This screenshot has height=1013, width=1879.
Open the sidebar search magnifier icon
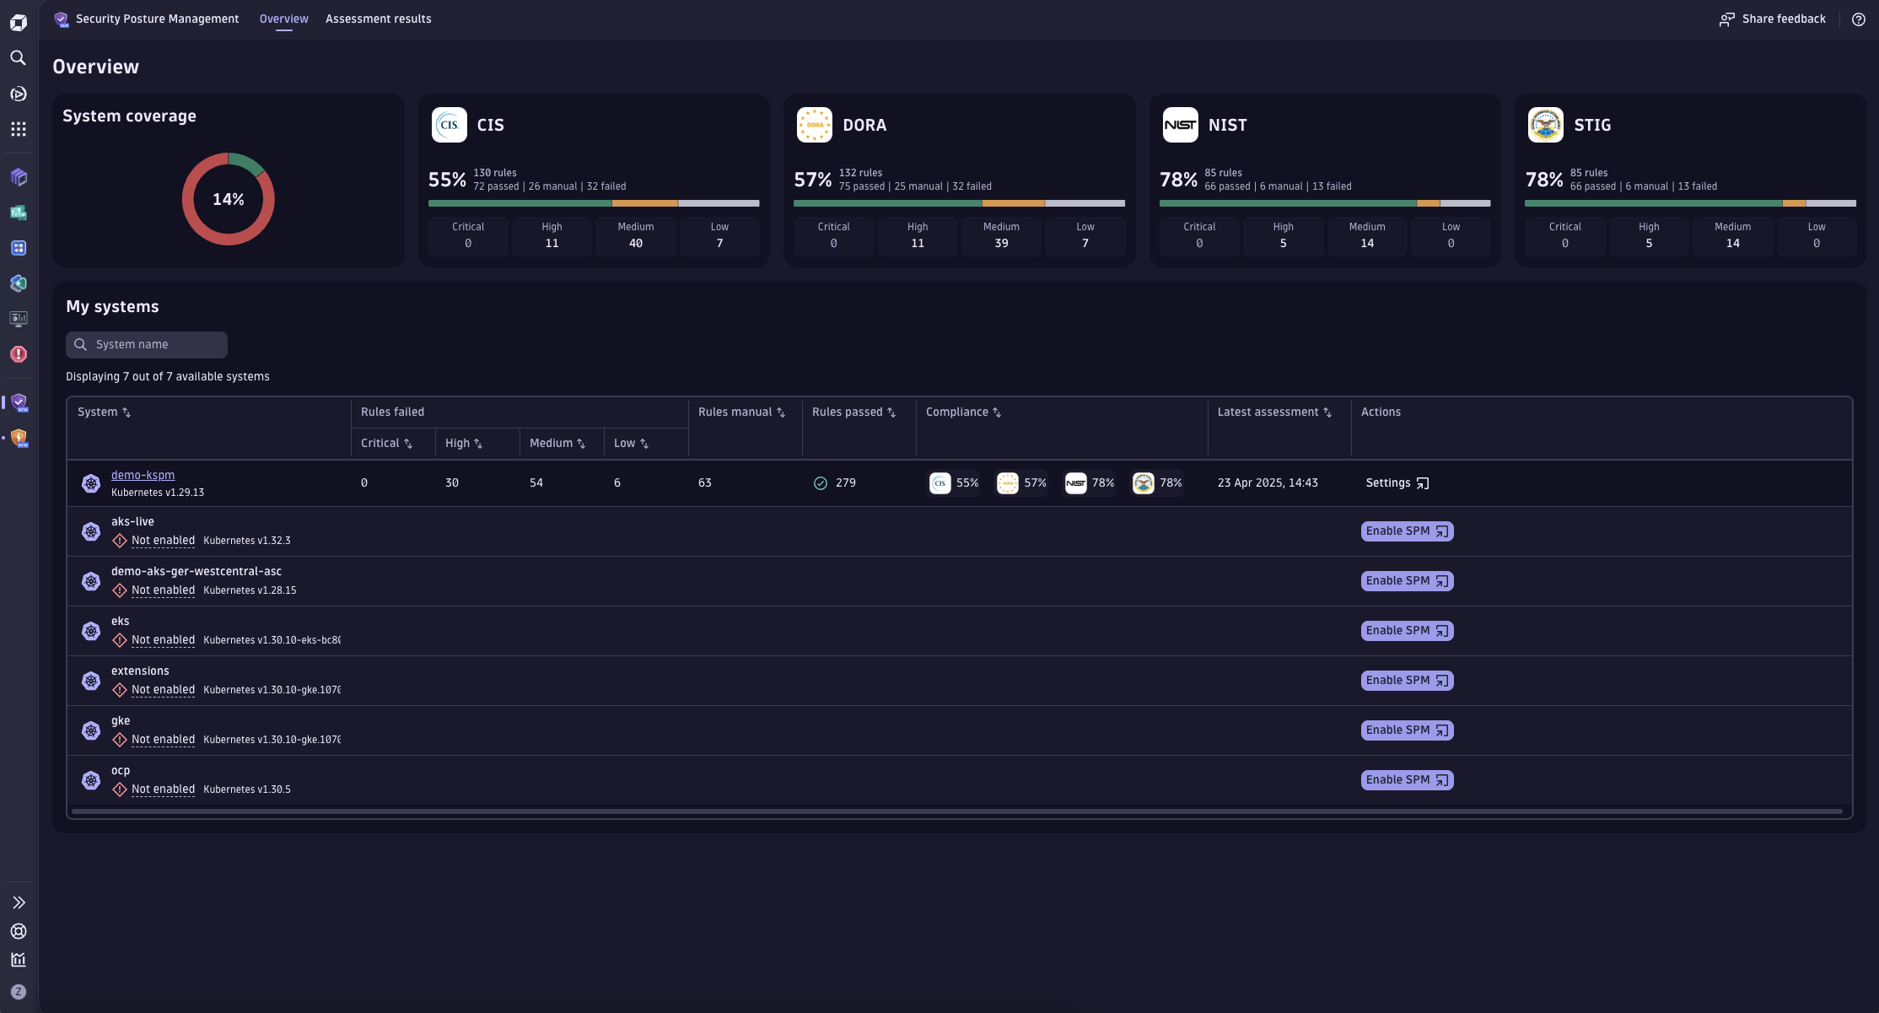(18, 58)
